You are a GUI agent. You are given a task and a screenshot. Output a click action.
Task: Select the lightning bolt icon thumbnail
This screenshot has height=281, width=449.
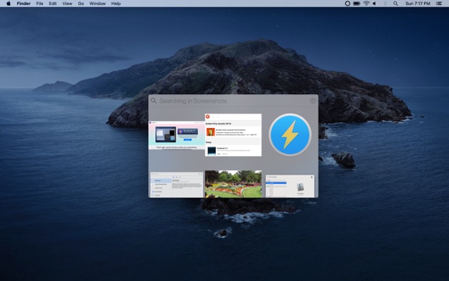pyautogui.click(x=290, y=134)
